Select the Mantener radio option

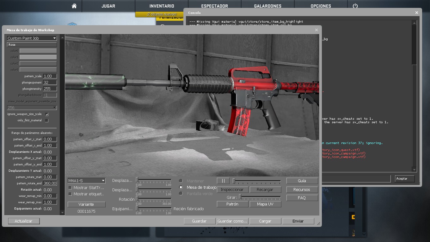(181, 181)
